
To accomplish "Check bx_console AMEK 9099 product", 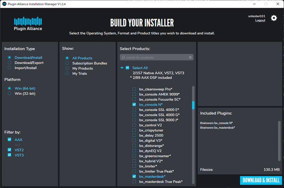I will pos(134,94).
